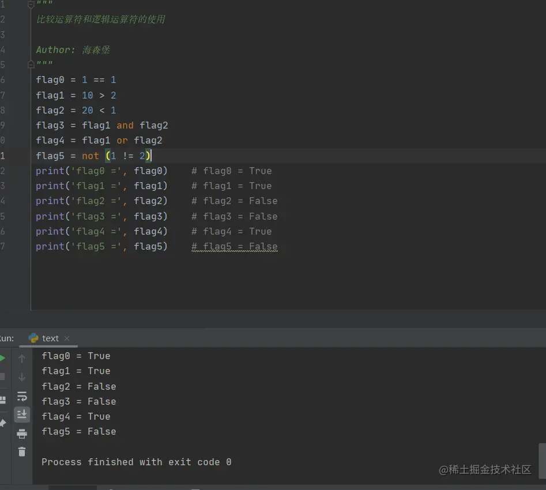Toggle soft-wrap in the Run console
The image size is (546, 490).
[x=21, y=396]
